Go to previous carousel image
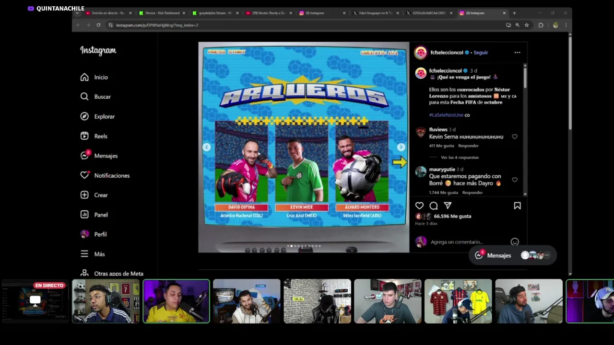 pyautogui.click(x=207, y=147)
